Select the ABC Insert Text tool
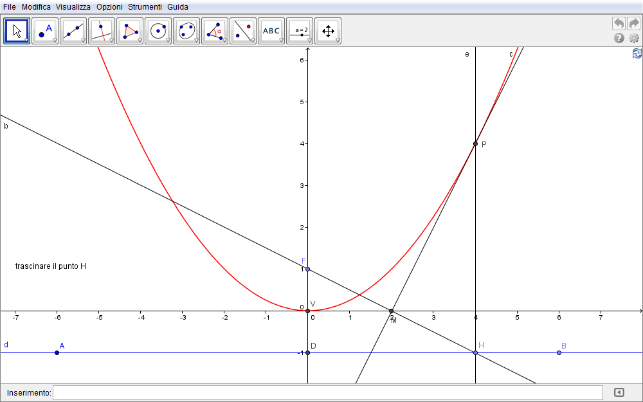Image resolution: width=643 pixels, height=402 pixels. [x=271, y=31]
